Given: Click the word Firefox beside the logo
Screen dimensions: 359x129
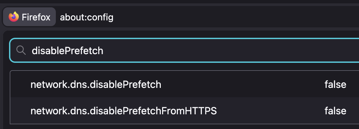Looking at the screenshot, I should pyautogui.click(x=36, y=17).
